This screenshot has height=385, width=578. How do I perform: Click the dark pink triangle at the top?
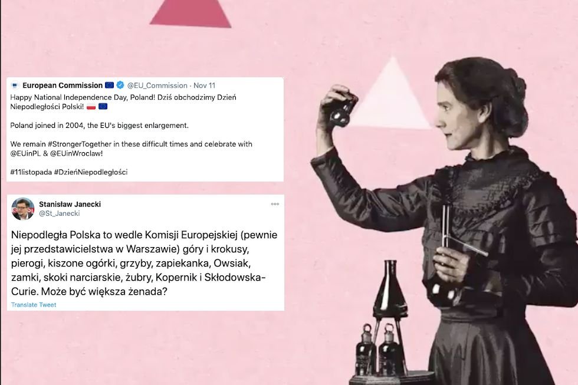click(x=191, y=14)
